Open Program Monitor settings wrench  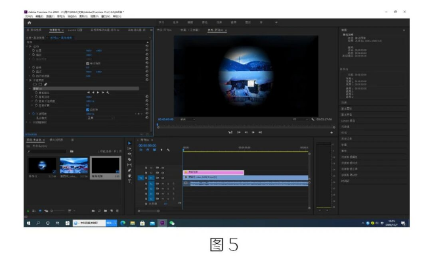pyautogui.click(x=313, y=120)
